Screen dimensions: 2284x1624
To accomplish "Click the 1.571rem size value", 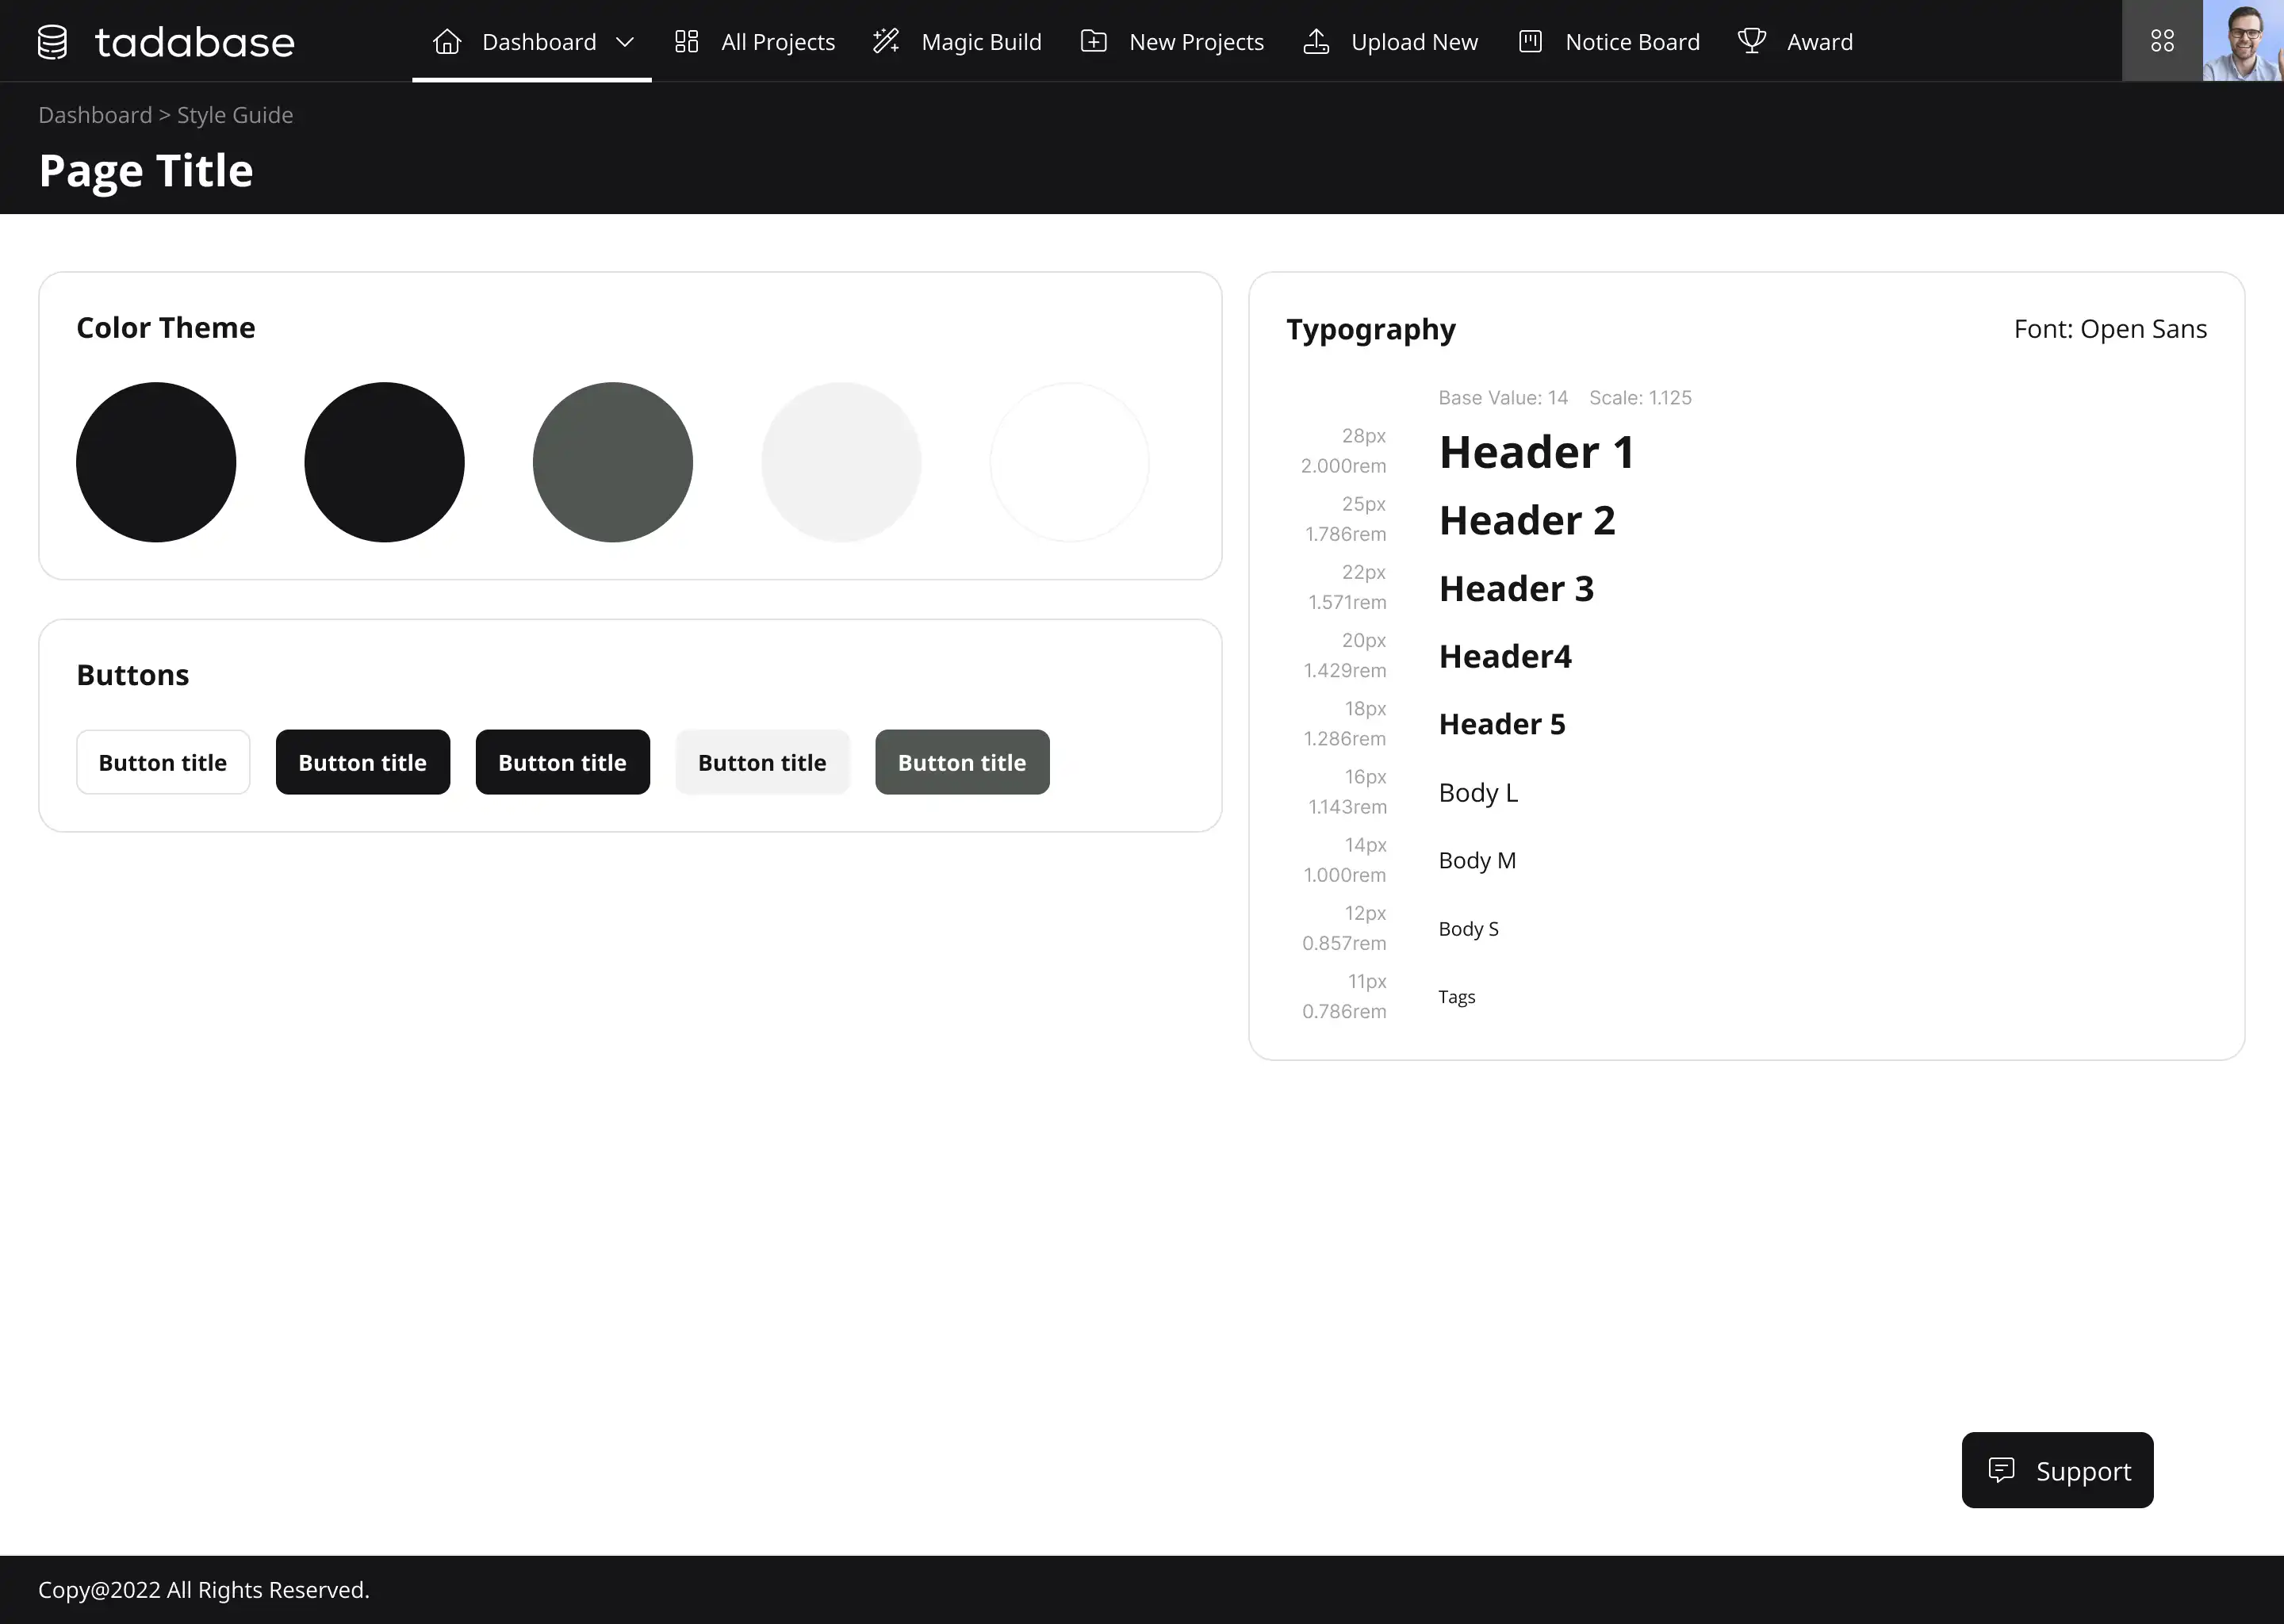I will coord(1347,602).
